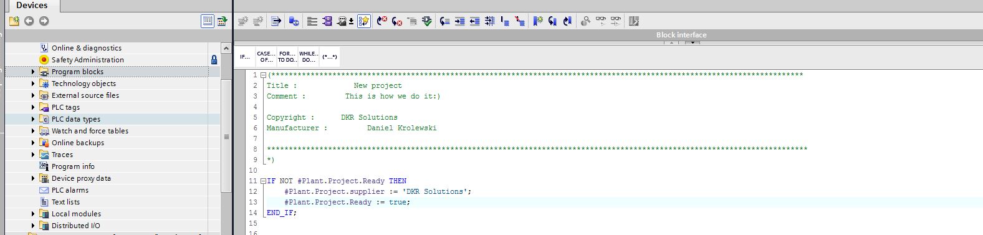
Task: Set a bookmark with the bookmark star icon
Action: point(538,21)
